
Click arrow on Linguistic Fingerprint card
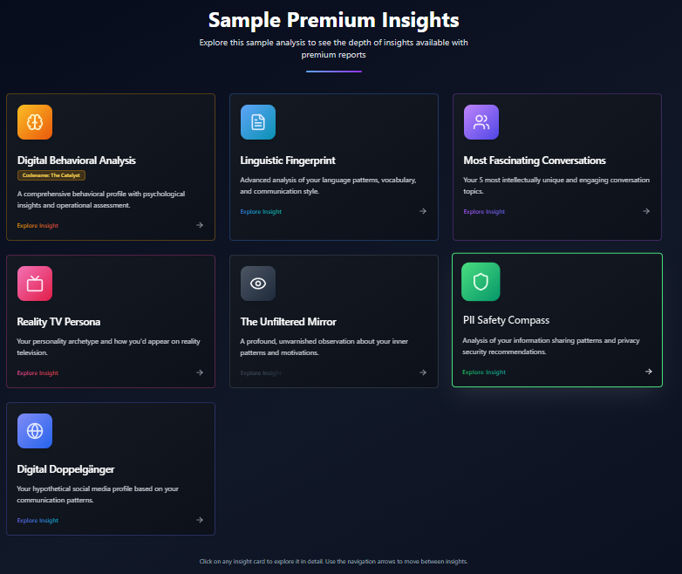423,211
